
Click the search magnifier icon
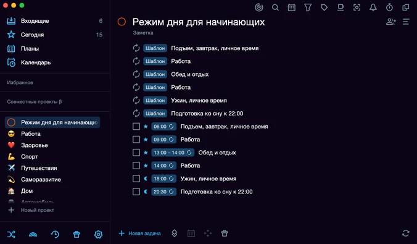(275, 7)
